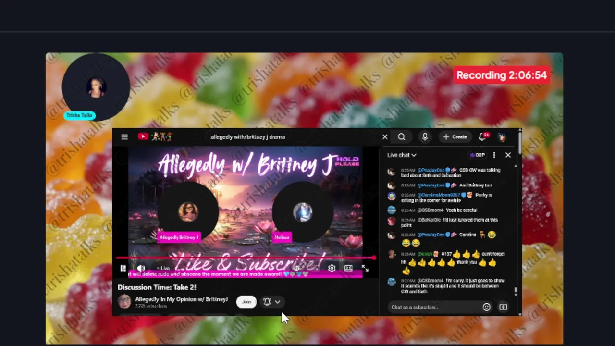Viewport: 615px width, 346px height.
Task: Open video player settings gear
Action: click(332, 268)
